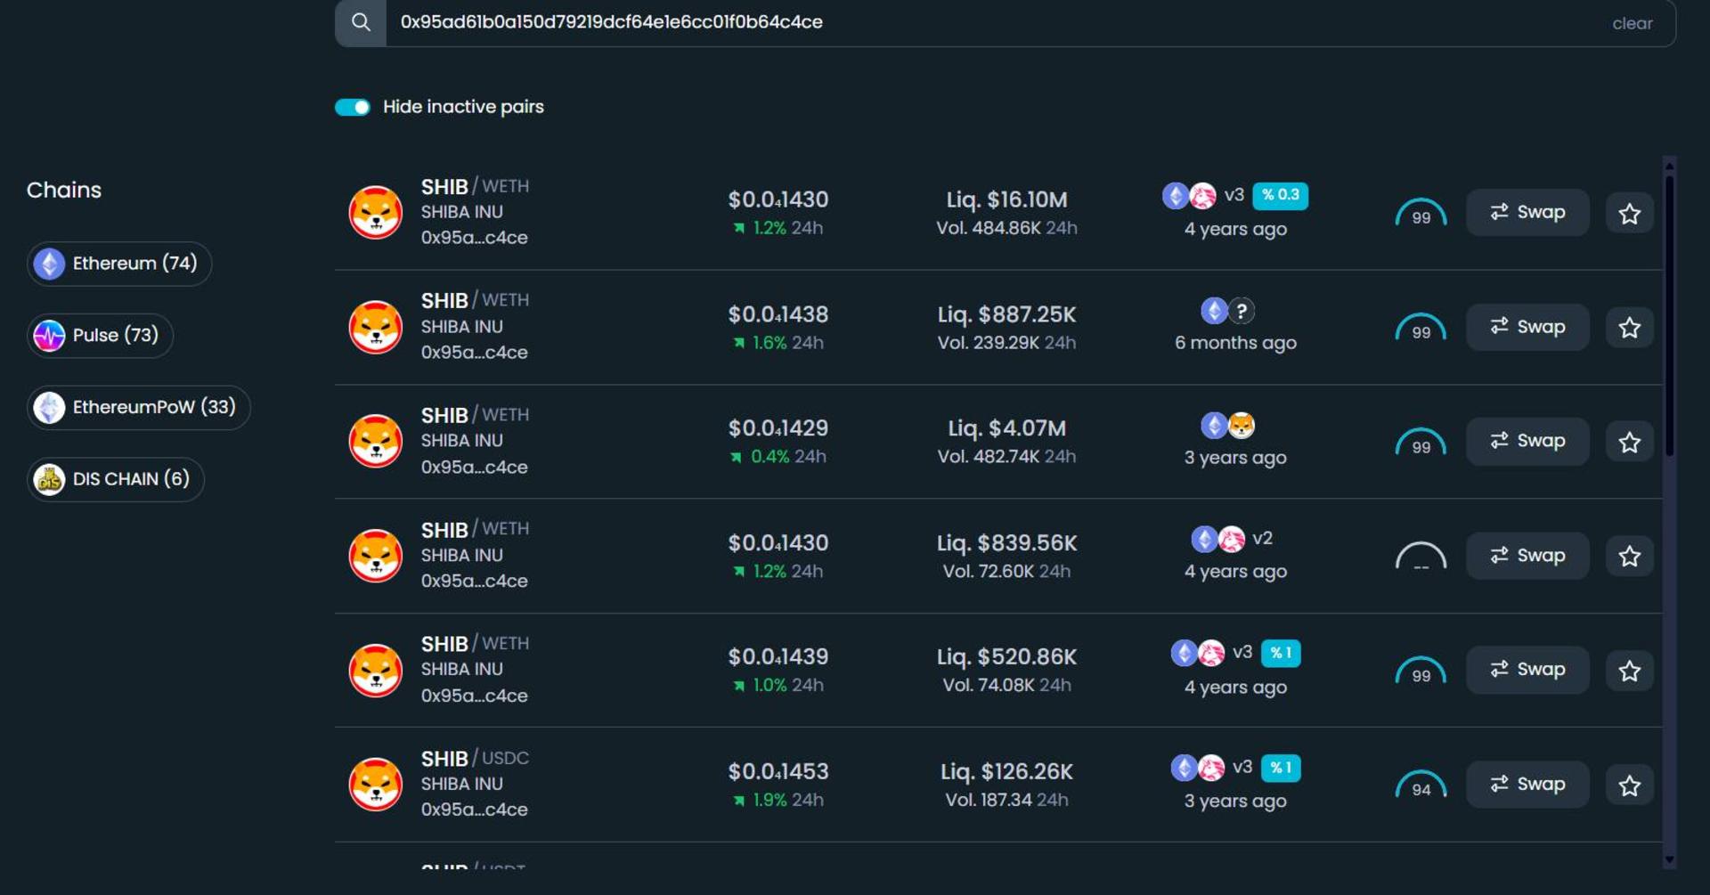The height and width of the screenshot is (895, 1710).
Task: Click the unknown exchange question mark icon
Action: coord(1242,311)
